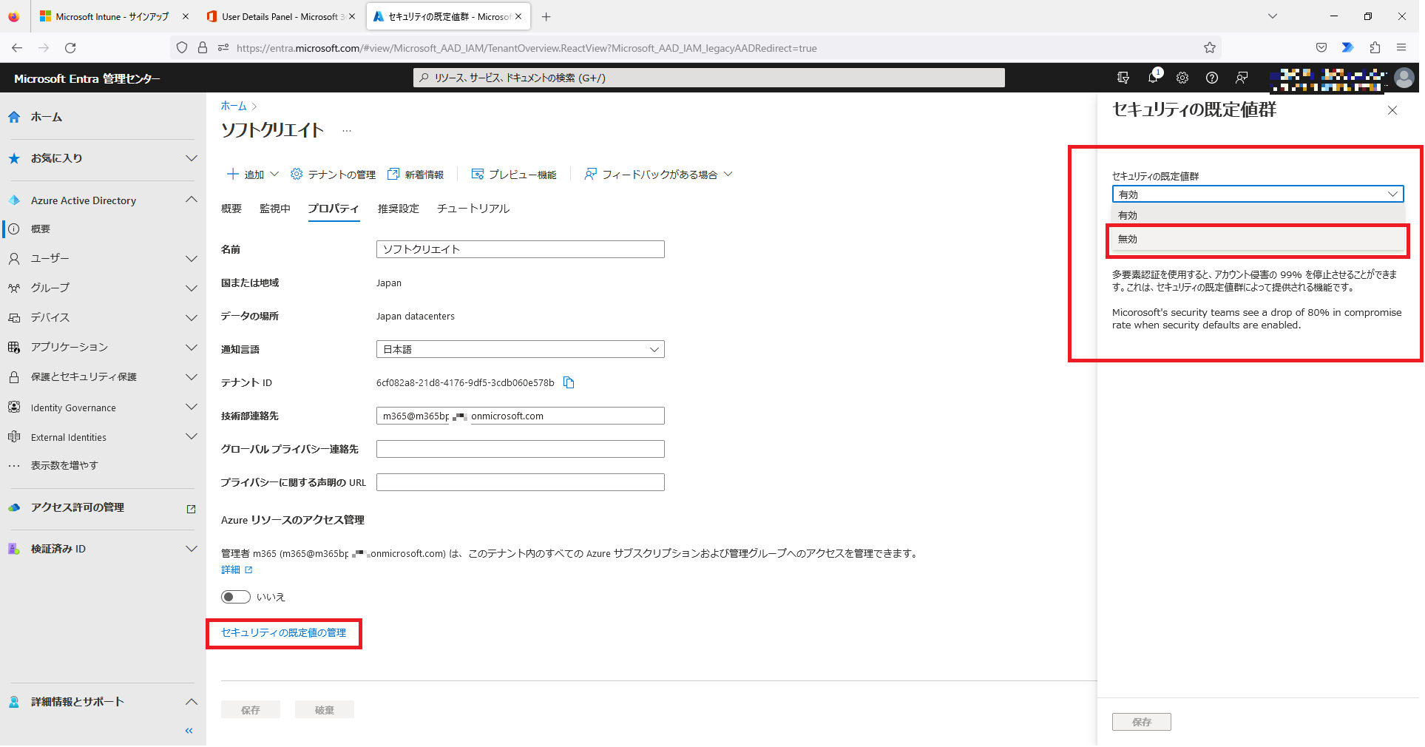The image size is (1425, 747).
Task: Click the 破棄 button
Action: (325, 710)
